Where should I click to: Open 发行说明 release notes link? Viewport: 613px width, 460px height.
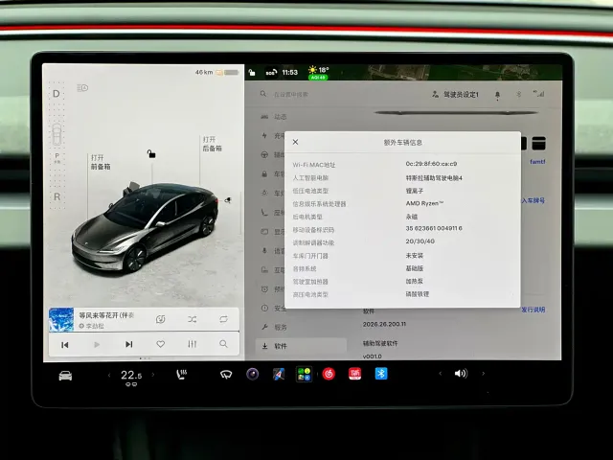coord(533,310)
